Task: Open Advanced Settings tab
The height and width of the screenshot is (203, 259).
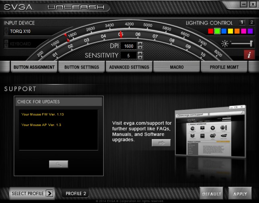Action: (x=129, y=67)
